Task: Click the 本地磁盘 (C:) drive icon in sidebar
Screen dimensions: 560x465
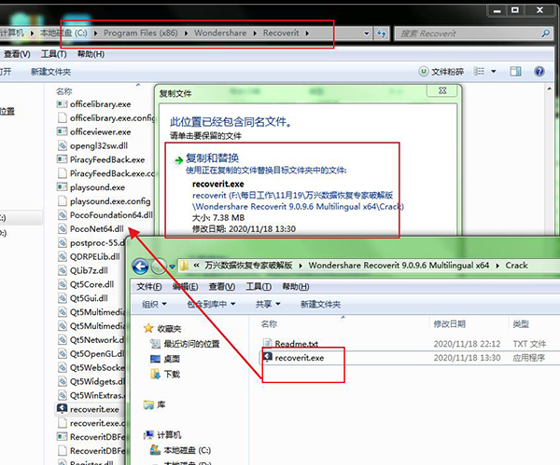Action: point(155,450)
